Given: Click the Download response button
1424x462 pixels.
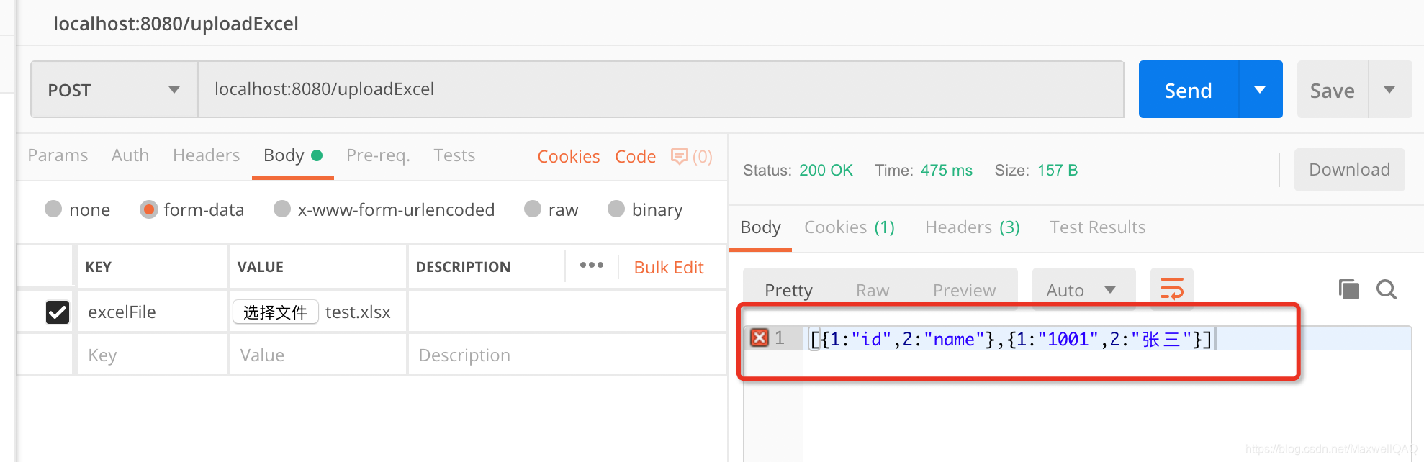Looking at the screenshot, I should (1349, 170).
